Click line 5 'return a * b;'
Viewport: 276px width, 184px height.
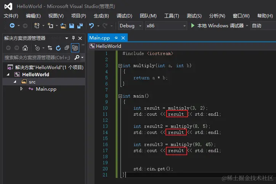(x=151, y=78)
